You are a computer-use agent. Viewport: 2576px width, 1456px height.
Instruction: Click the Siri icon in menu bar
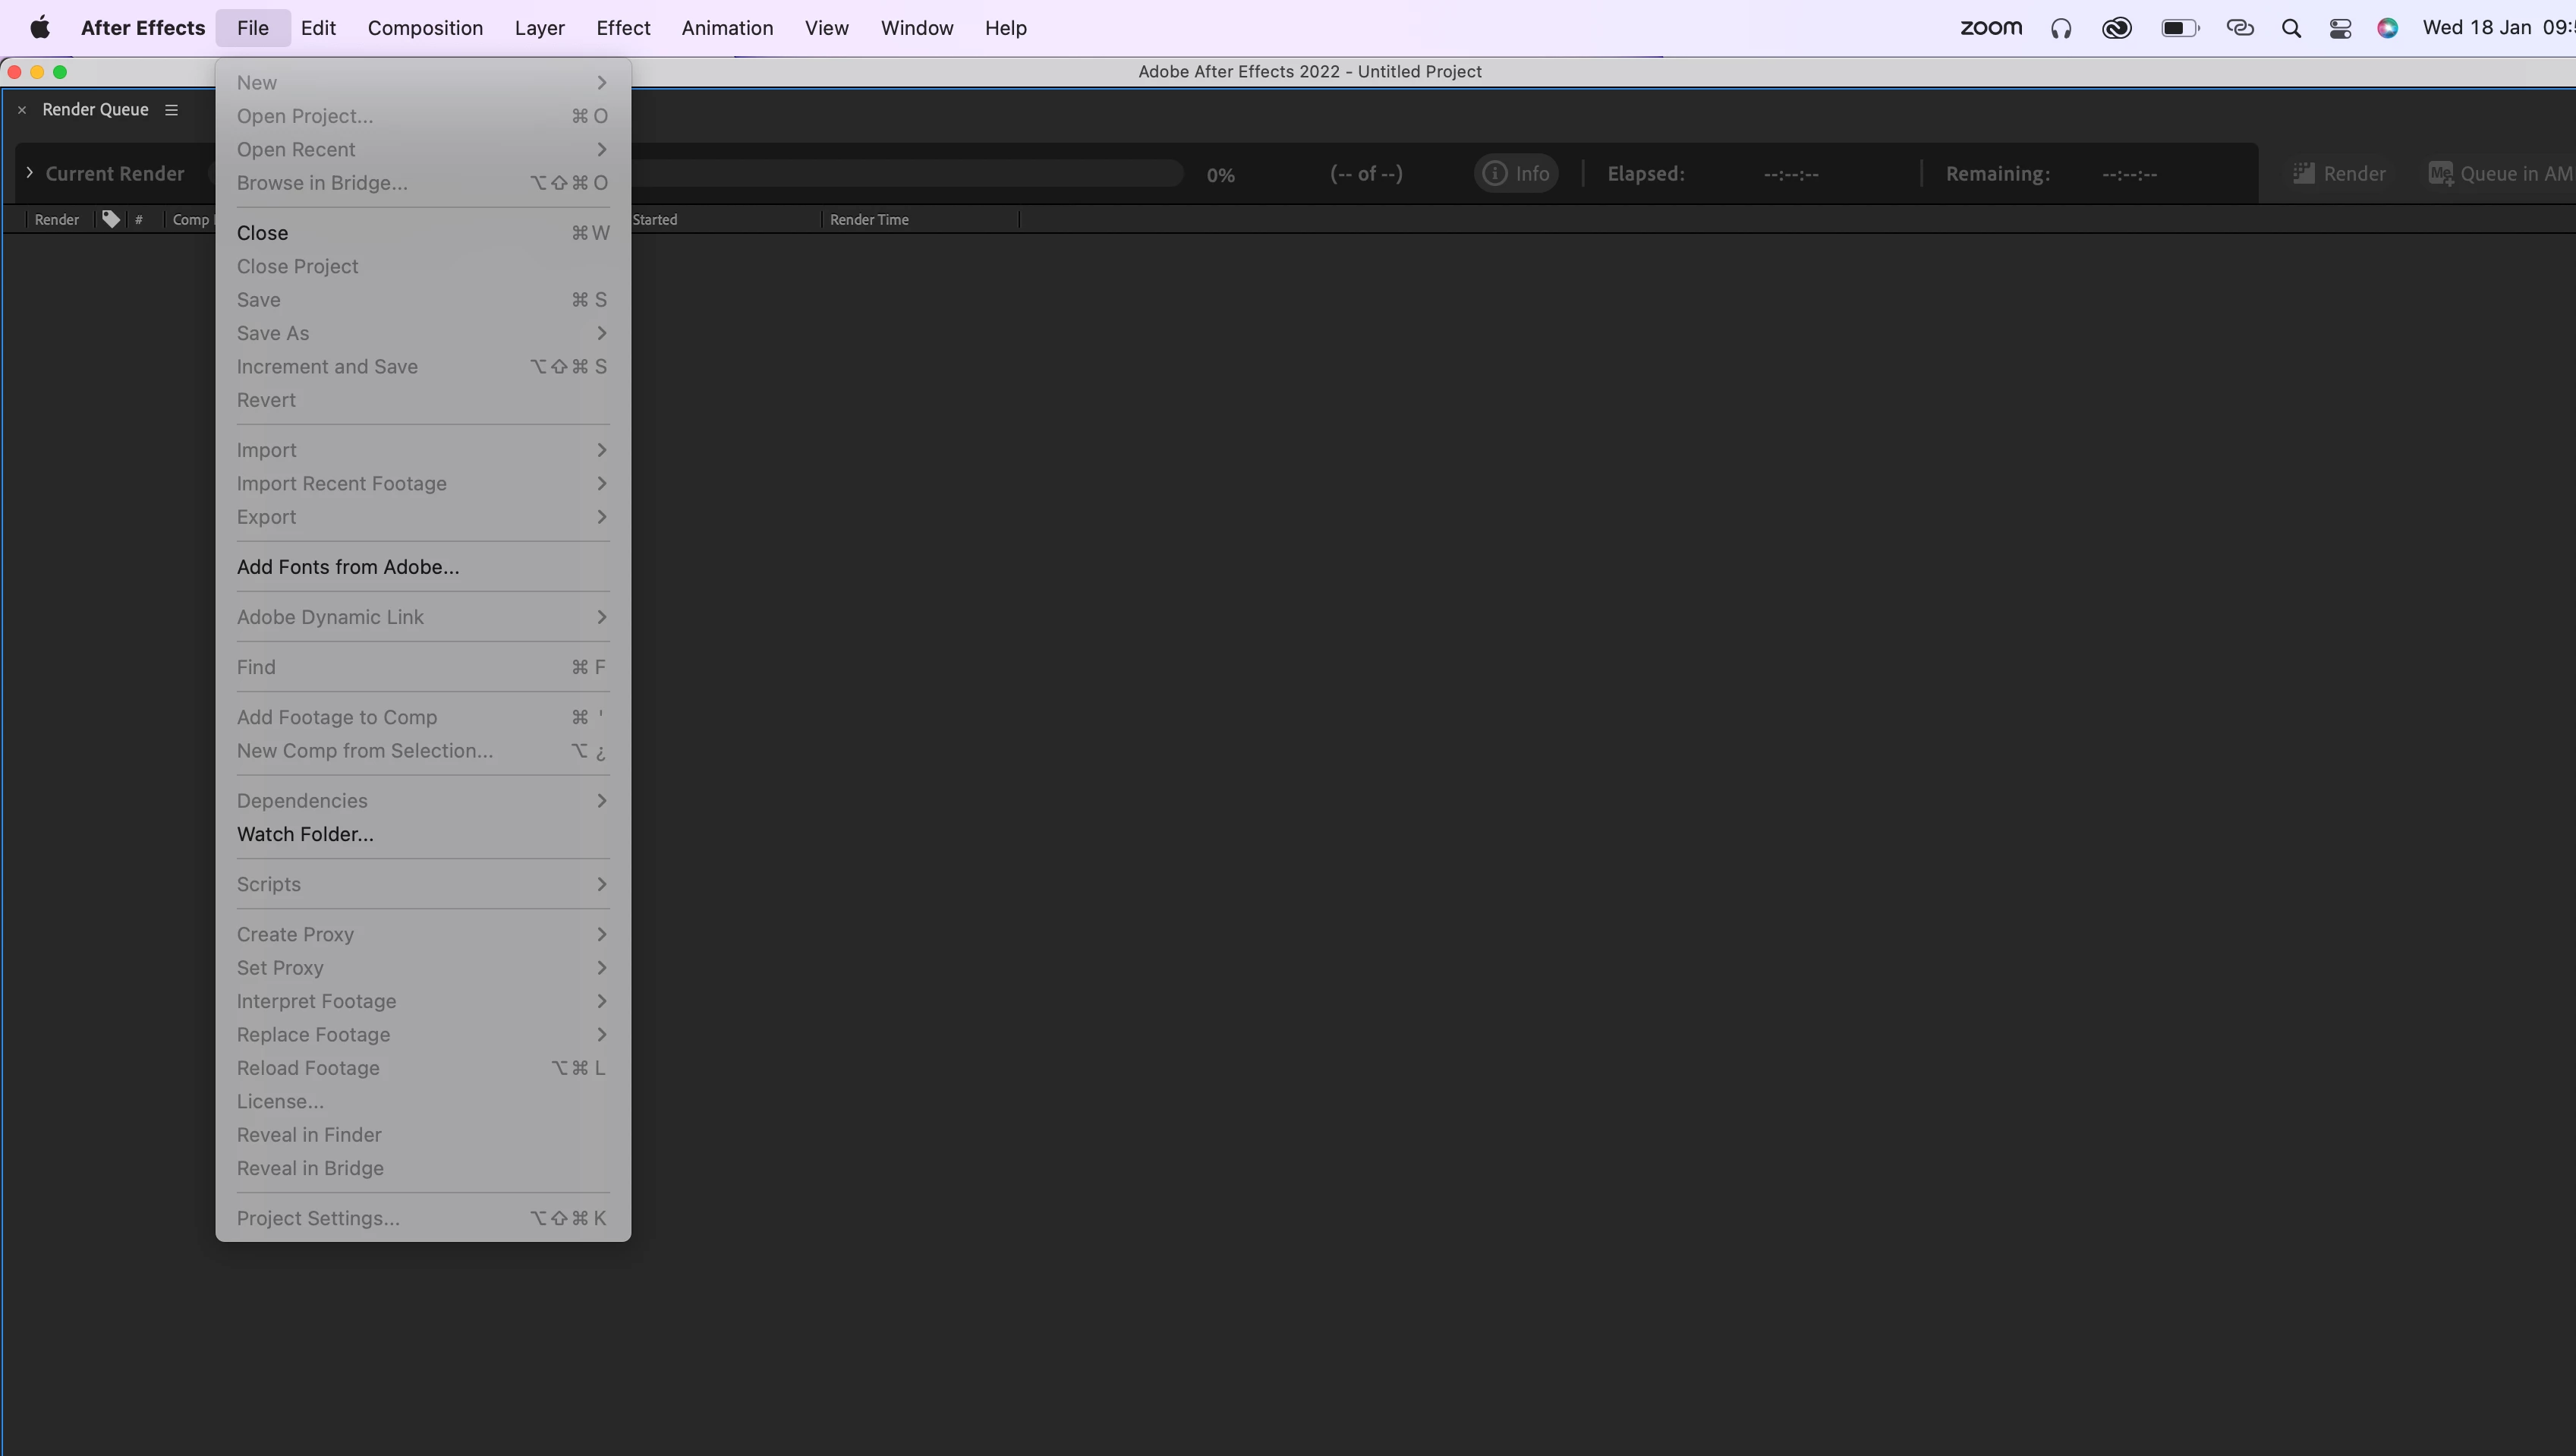pos(2387,28)
